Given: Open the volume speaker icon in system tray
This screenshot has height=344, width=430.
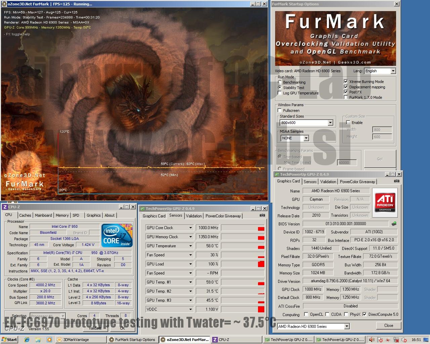Looking at the screenshot, I should click(372, 340).
